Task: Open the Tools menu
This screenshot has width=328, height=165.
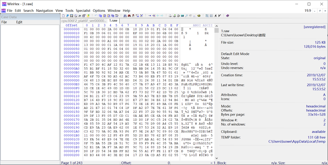Action: click(x=69, y=10)
